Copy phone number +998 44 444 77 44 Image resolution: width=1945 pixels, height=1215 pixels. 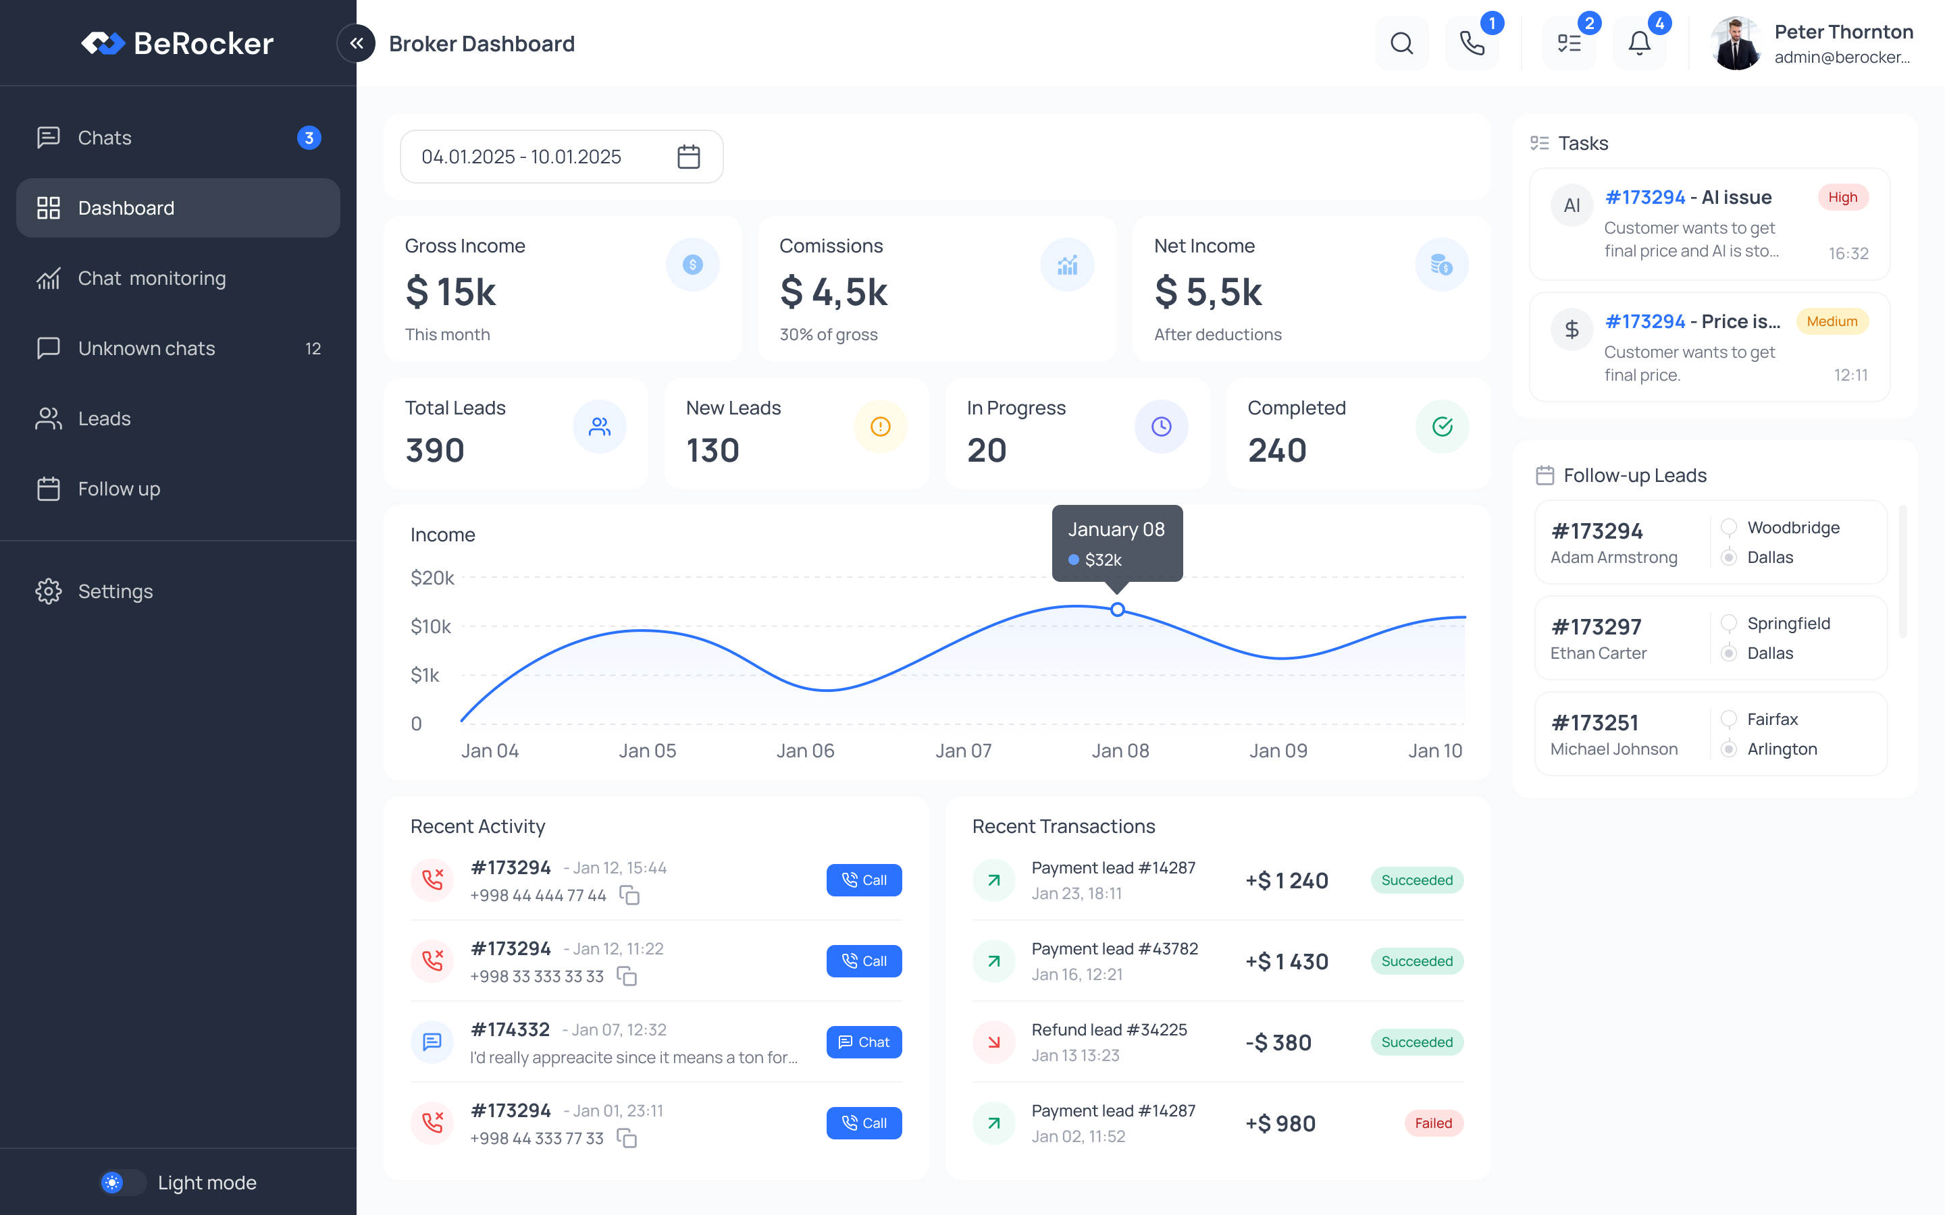coord(629,895)
